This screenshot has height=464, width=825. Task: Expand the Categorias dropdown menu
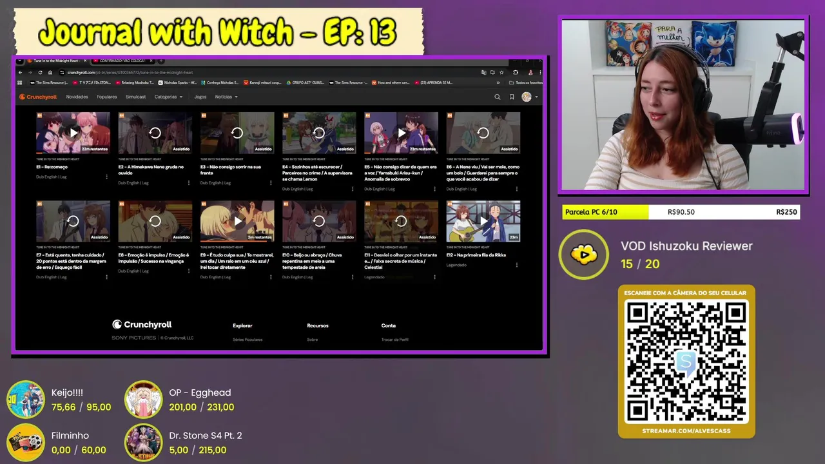tap(168, 97)
